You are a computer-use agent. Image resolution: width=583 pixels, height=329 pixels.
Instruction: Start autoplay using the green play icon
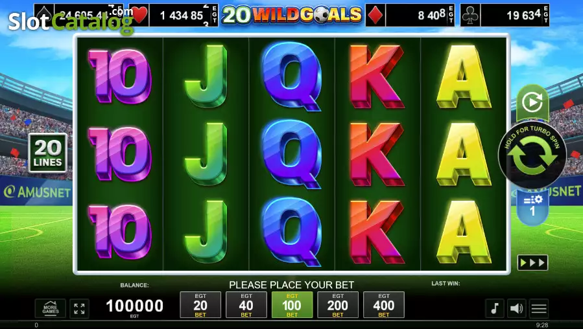(532, 102)
